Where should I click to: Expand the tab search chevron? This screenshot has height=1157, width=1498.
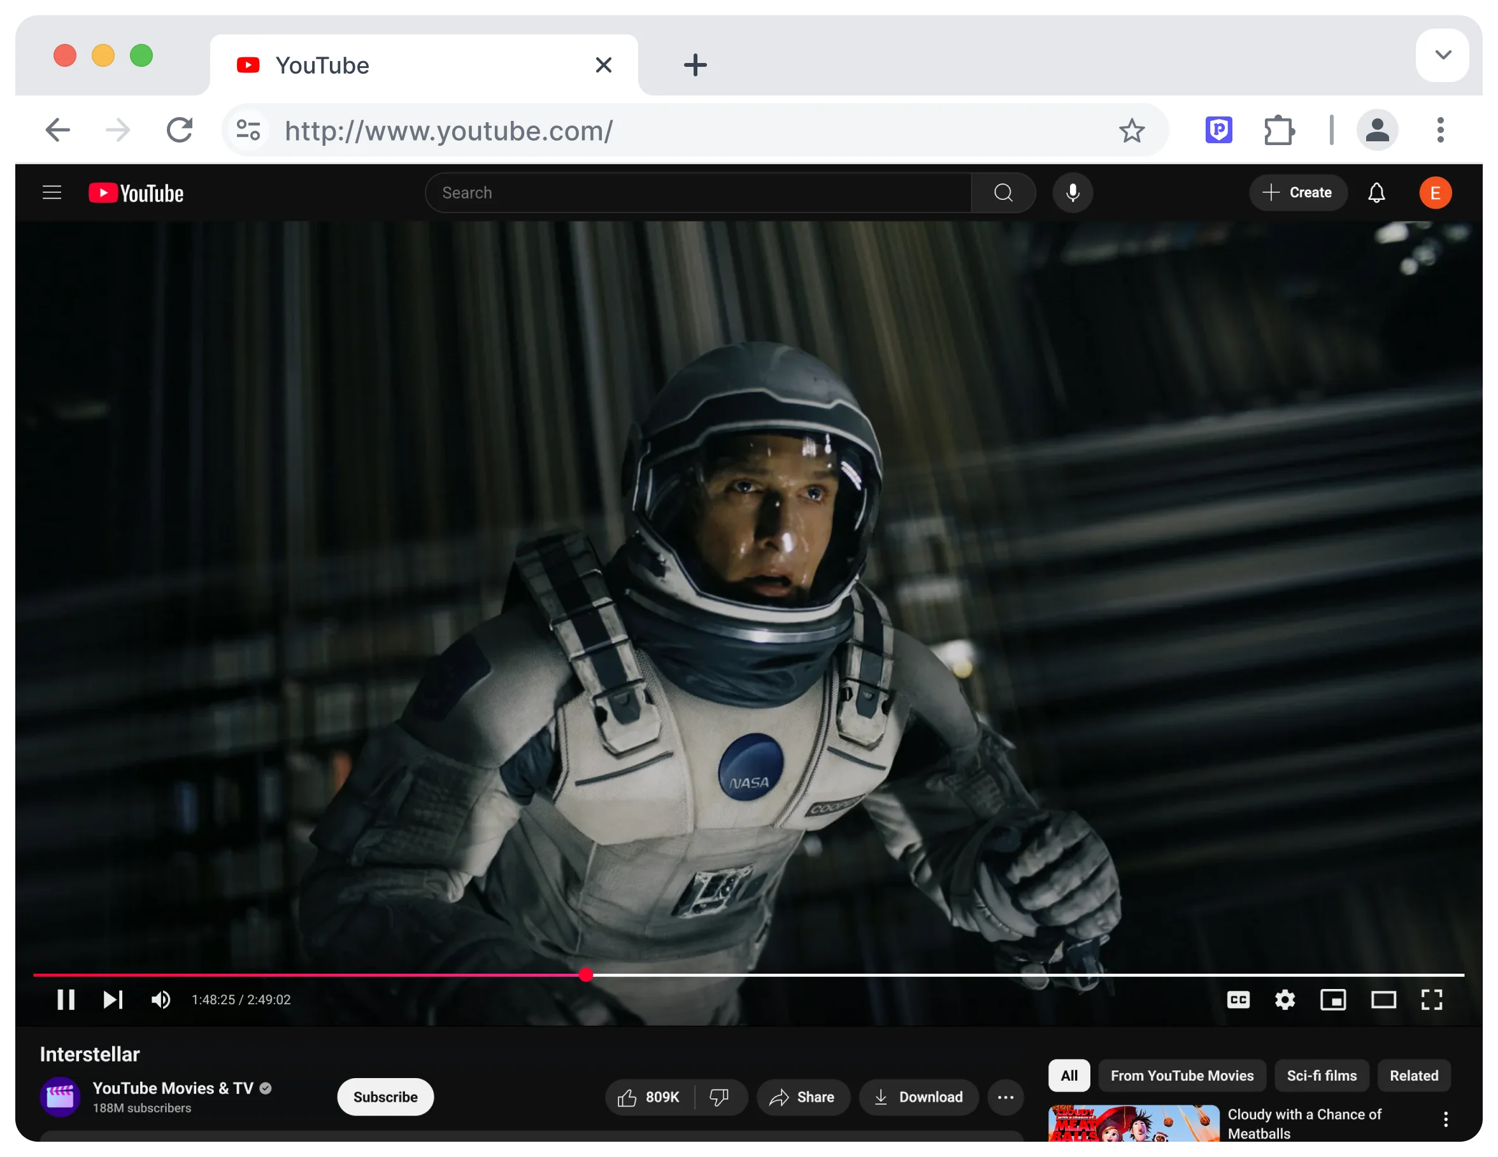tap(1442, 55)
